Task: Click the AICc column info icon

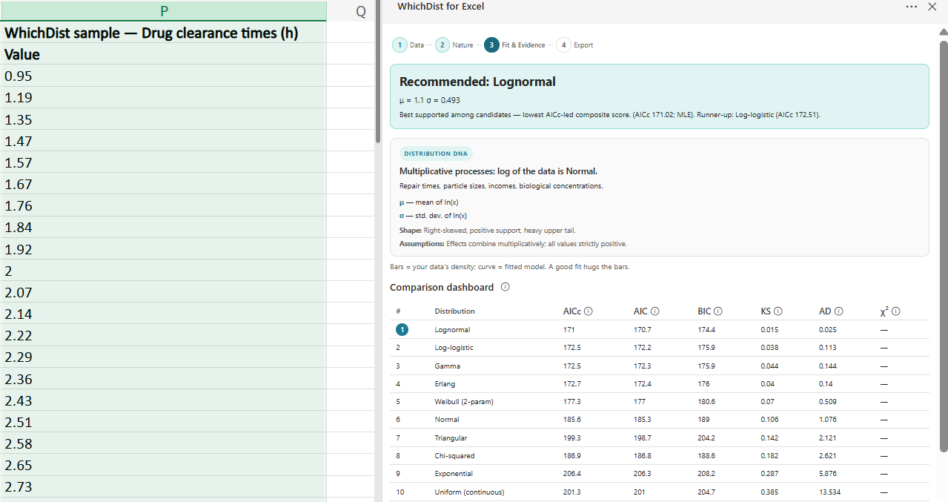Action: (x=588, y=311)
